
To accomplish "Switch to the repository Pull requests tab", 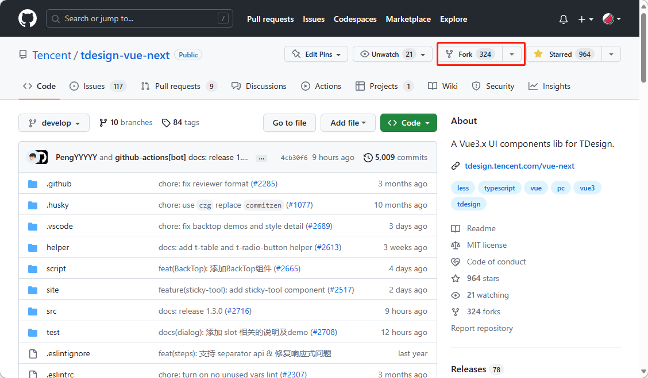I will click(179, 86).
